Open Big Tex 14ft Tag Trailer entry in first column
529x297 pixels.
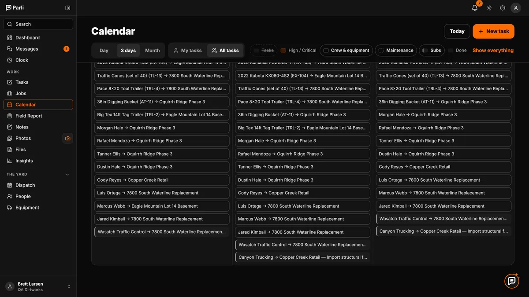click(x=162, y=115)
